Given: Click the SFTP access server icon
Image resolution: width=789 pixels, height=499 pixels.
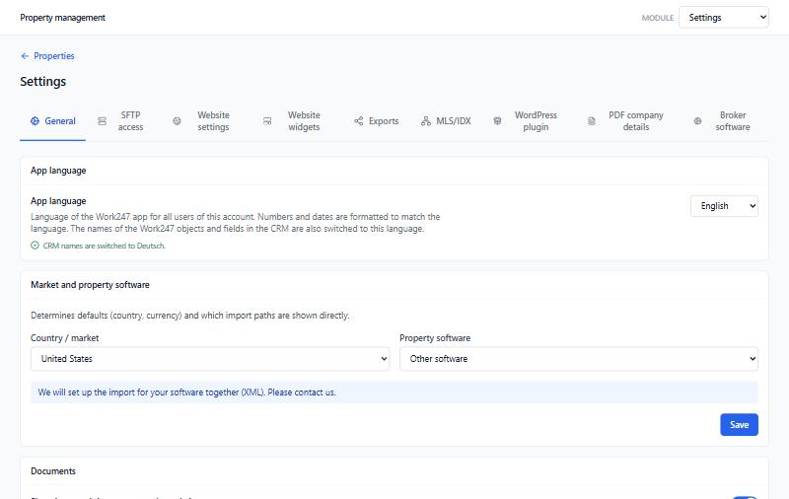Looking at the screenshot, I should coord(103,121).
